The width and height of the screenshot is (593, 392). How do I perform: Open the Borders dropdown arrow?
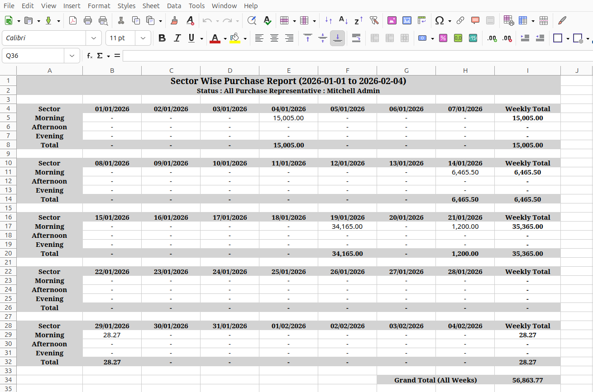[568, 38]
